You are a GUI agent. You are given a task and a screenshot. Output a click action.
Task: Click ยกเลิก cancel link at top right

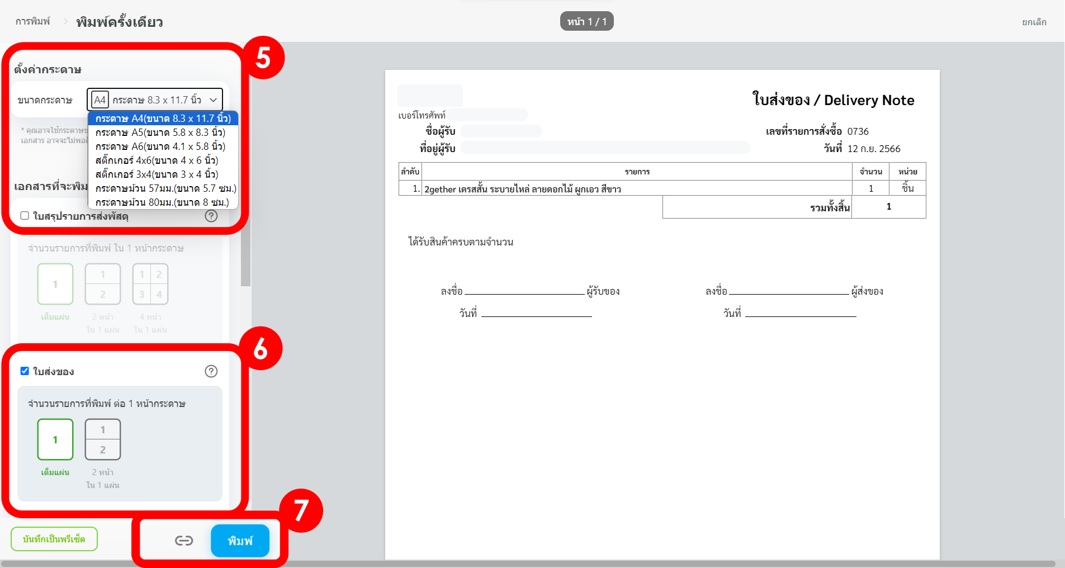click(x=1034, y=22)
